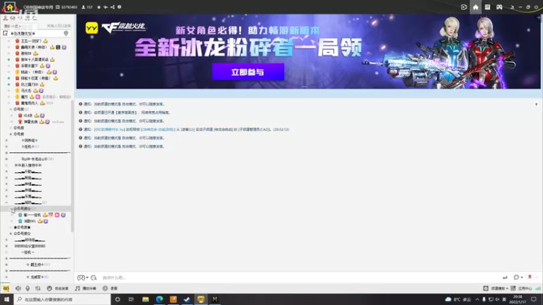Open the video icon in top right
Image resolution: width=543 pixels, height=305 pixels.
tap(464, 7)
